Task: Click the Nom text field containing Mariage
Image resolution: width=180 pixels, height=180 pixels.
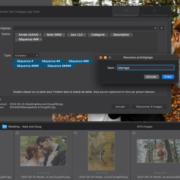Action: click(x=145, y=68)
